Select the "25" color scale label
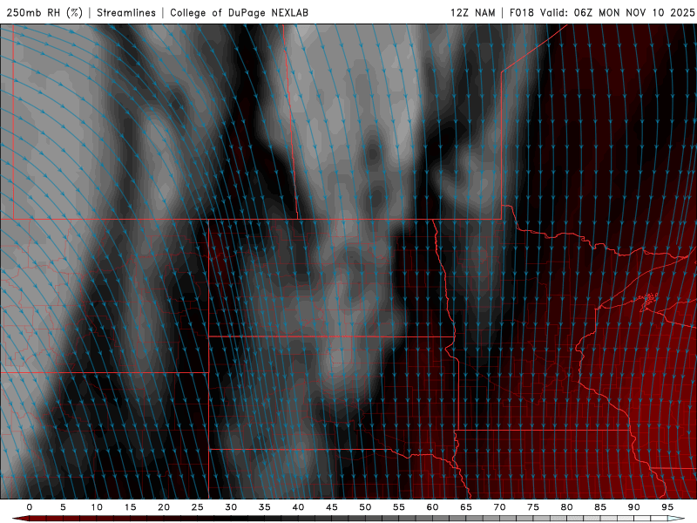697x523 pixels. point(198,507)
